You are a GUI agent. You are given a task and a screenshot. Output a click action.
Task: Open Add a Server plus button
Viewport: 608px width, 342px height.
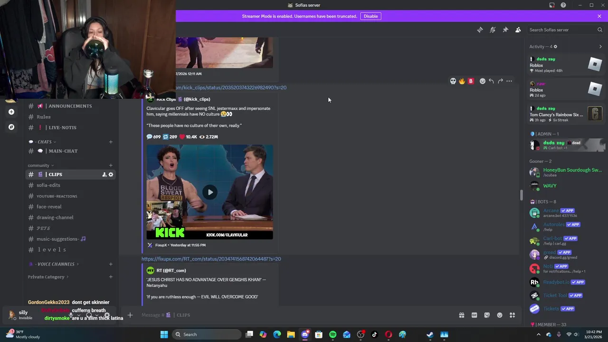click(x=11, y=112)
